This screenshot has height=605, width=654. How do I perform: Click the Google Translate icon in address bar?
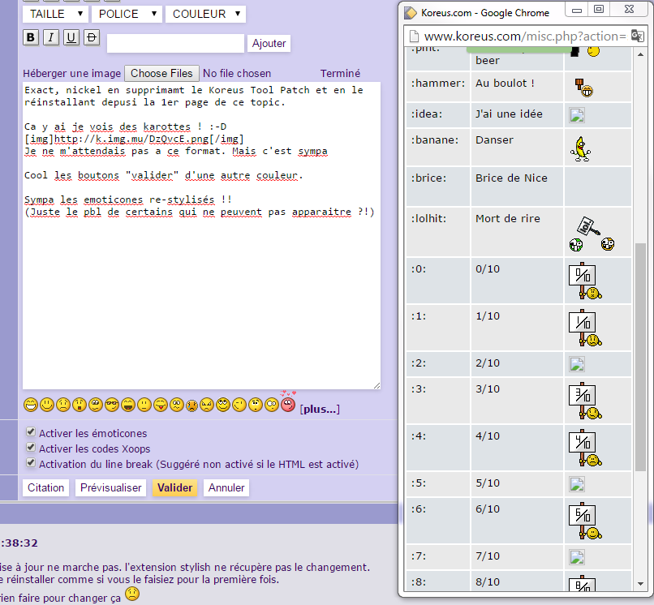tap(639, 36)
